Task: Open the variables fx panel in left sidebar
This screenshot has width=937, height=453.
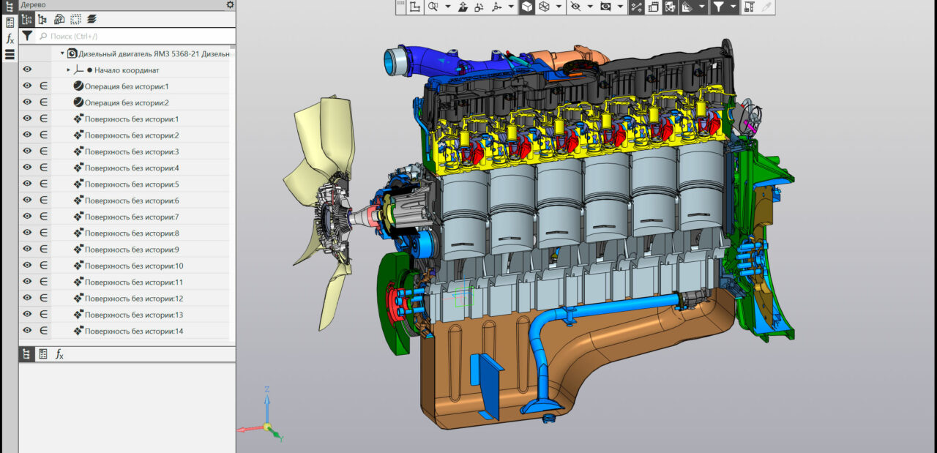Action: tap(10, 38)
